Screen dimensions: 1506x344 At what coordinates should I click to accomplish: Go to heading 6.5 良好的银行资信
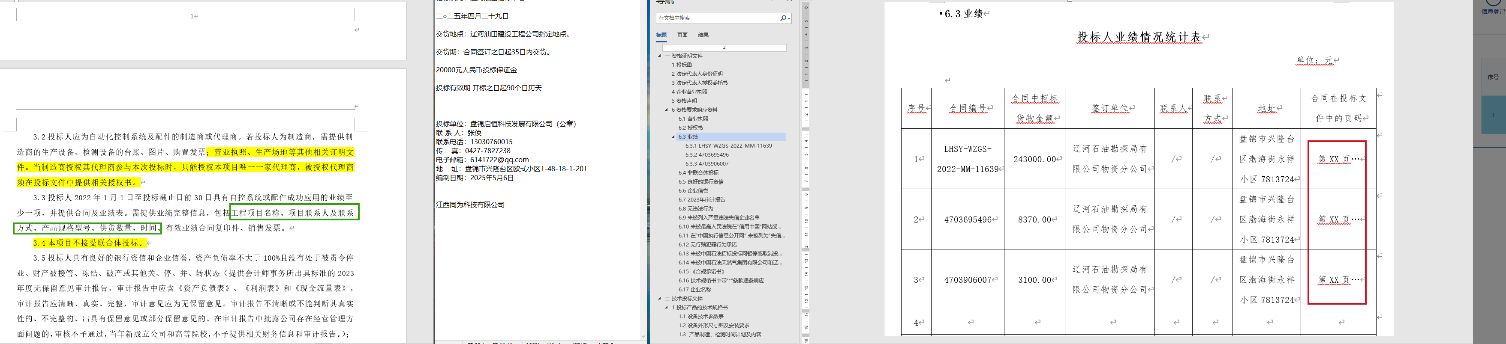pos(701,182)
